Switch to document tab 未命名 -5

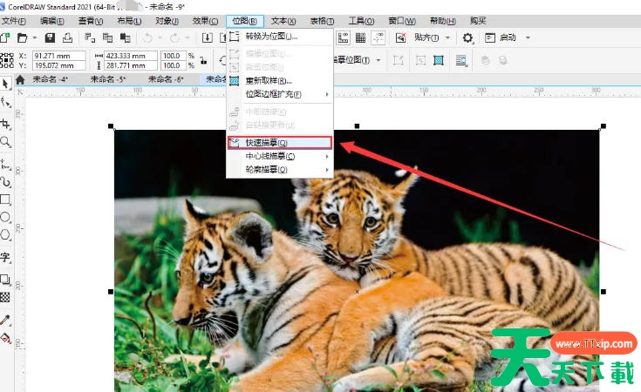(108, 79)
